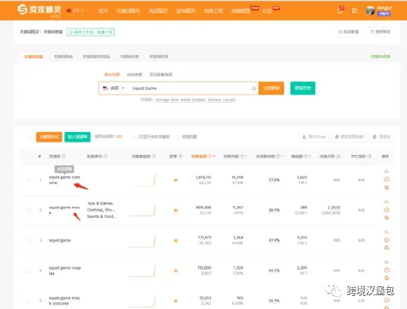The height and width of the screenshot is (309, 407).
Task: Click the 卖家精灵 logo
Action: 39,10
